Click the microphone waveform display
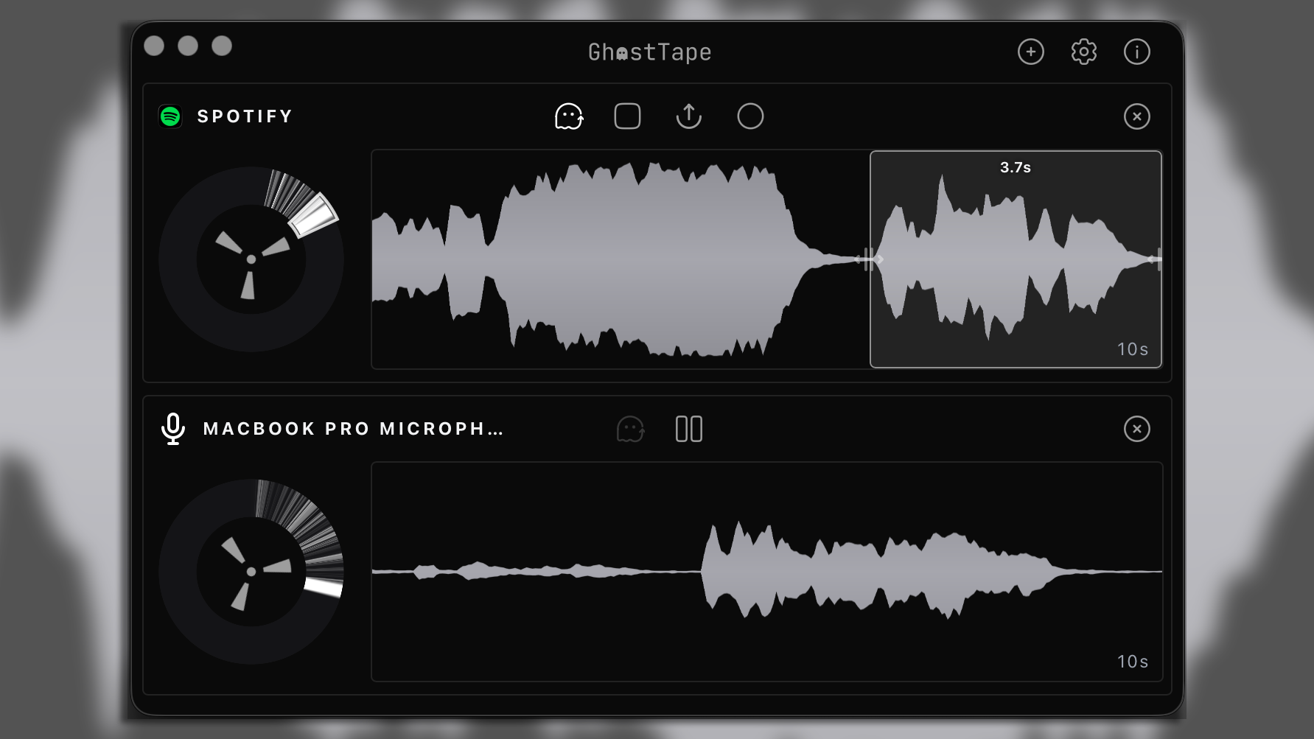1314x739 pixels. click(766, 572)
